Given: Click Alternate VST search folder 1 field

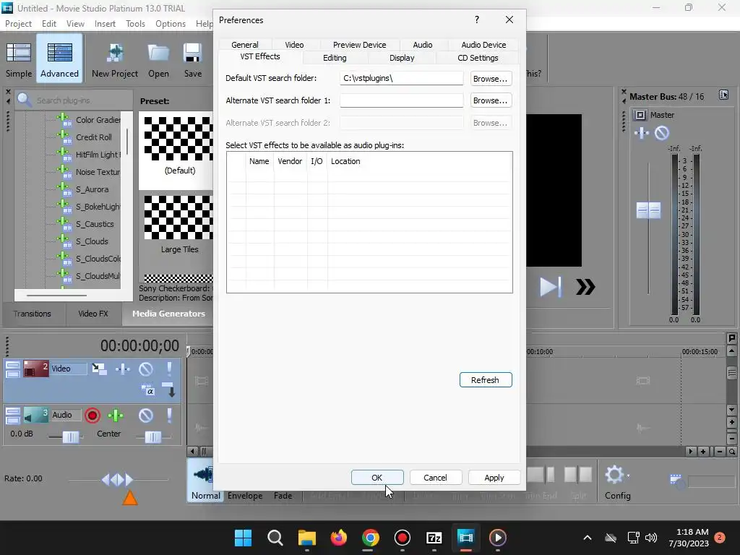Looking at the screenshot, I should pyautogui.click(x=402, y=100).
